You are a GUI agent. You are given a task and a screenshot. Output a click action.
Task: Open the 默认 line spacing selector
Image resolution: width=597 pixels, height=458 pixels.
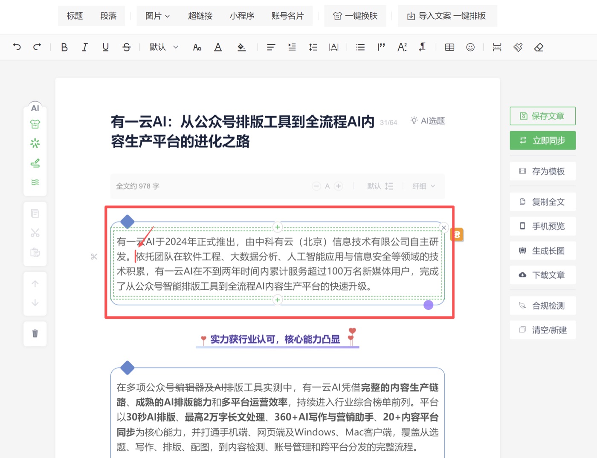[380, 186]
